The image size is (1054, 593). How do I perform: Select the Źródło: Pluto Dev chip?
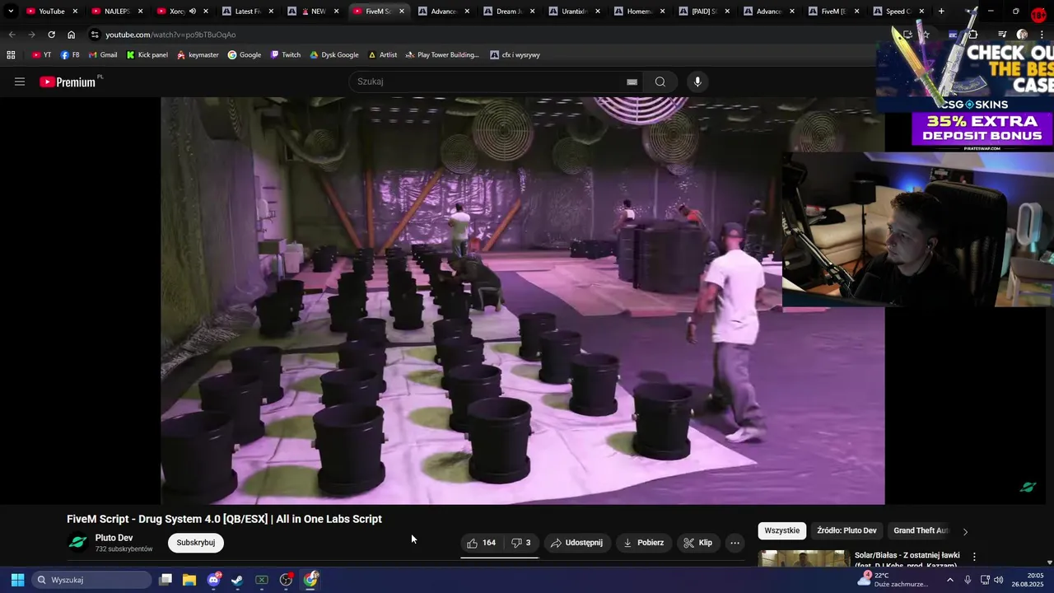tap(846, 530)
